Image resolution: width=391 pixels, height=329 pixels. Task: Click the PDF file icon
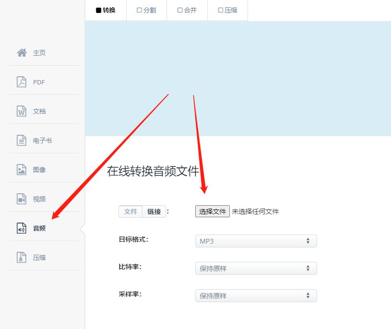[22, 82]
